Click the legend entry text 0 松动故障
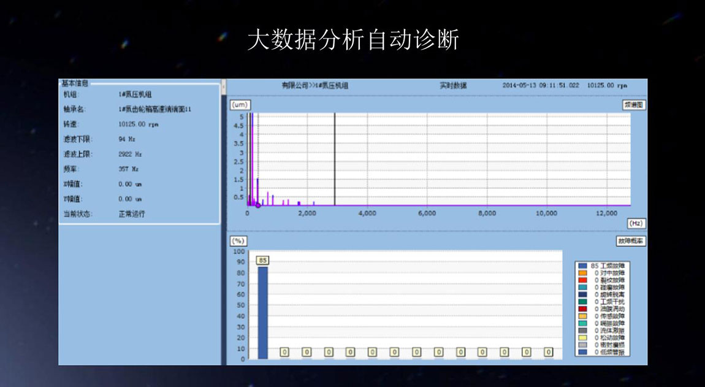705x387 pixels. coord(609,338)
